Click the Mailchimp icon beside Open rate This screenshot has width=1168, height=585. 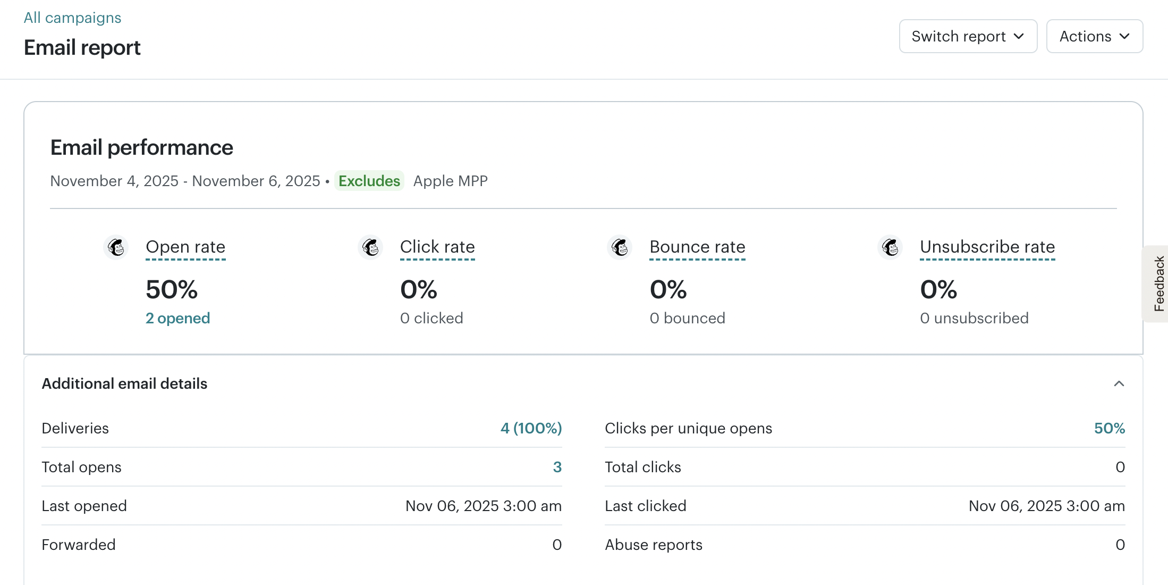[x=116, y=247]
